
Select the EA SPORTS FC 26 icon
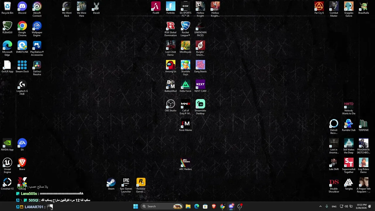pyautogui.click(x=185, y=9)
